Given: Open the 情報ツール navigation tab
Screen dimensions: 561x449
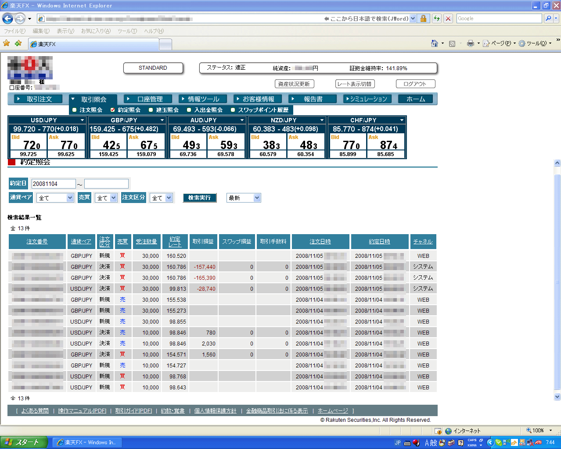Looking at the screenshot, I should 203,99.
